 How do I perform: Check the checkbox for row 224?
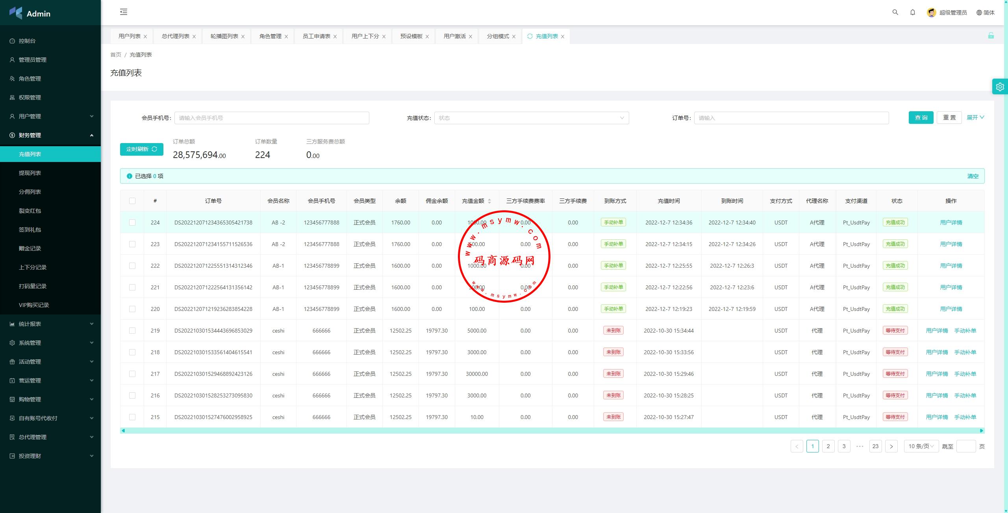pyautogui.click(x=132, y=222)
